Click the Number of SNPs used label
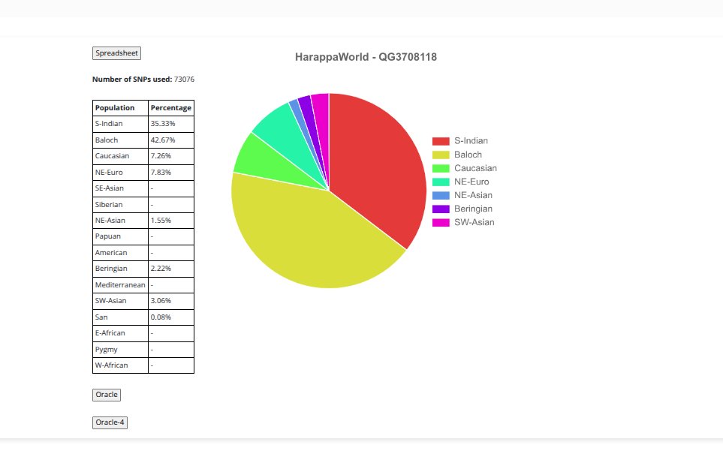The height and width of the screenshot is (466, 723). [x=132, y=80]
